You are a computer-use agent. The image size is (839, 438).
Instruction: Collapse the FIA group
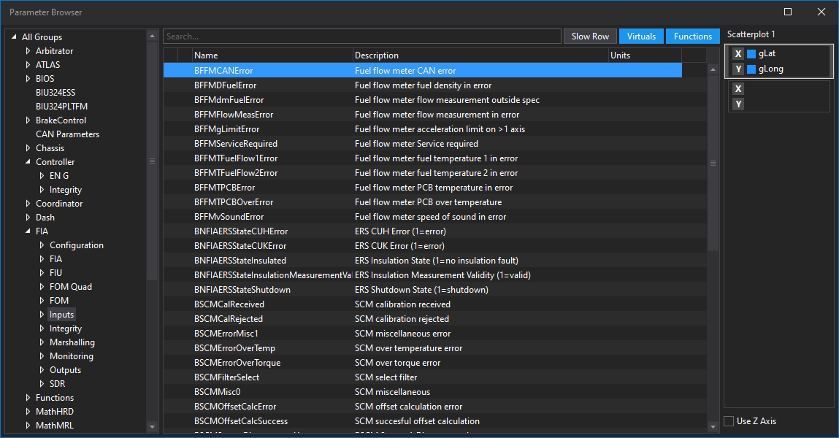pos(28,231)
